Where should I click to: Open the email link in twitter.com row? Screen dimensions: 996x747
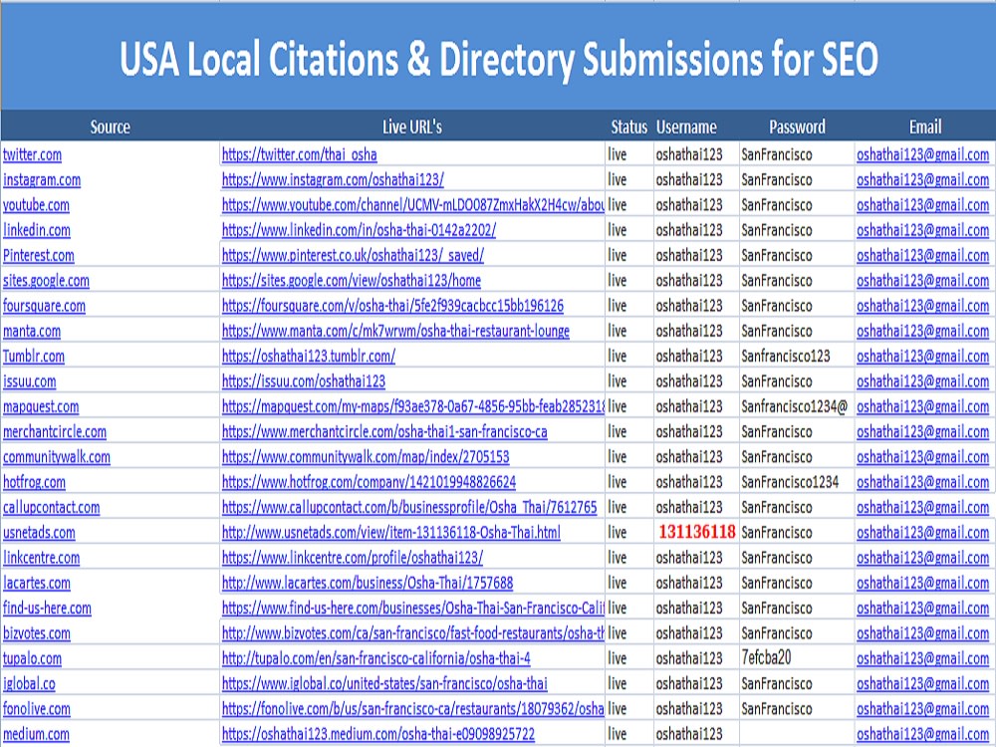(x=923, y=154)
